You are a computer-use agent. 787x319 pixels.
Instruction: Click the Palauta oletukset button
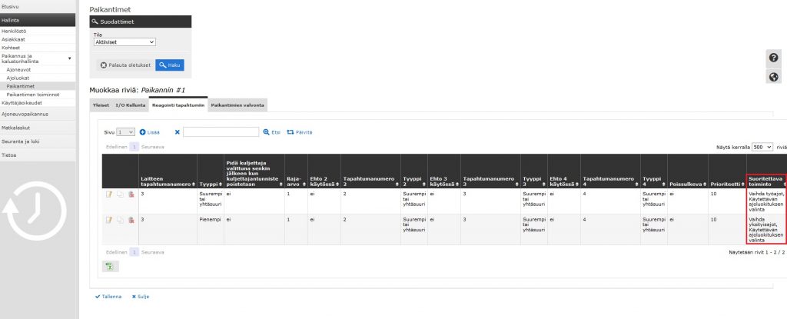(125, 65)
